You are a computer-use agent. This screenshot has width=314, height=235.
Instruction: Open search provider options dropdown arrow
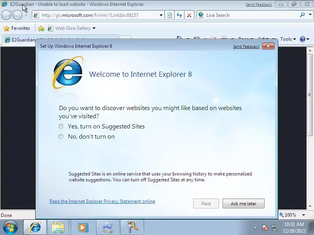310,15
